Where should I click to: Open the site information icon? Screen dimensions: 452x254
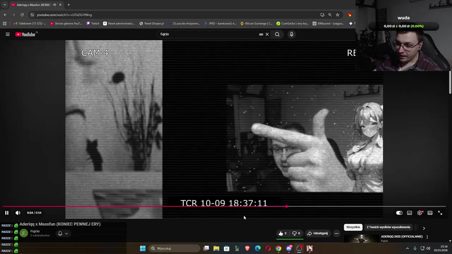(x=32, y=15)
